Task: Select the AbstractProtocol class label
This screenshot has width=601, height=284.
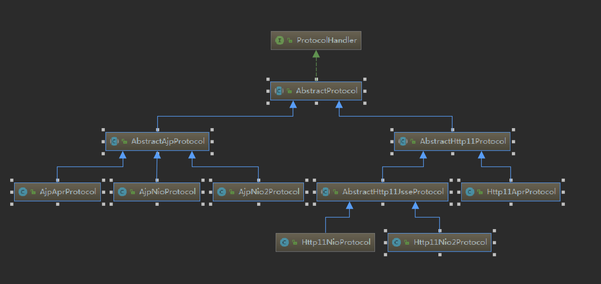Action: (327, 91)
